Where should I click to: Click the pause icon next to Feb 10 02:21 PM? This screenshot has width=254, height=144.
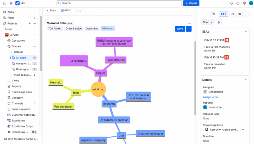(x=227, y=40)
